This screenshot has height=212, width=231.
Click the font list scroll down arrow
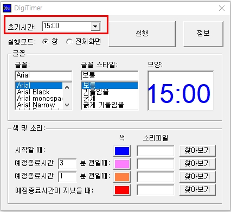tap(67, 105)
